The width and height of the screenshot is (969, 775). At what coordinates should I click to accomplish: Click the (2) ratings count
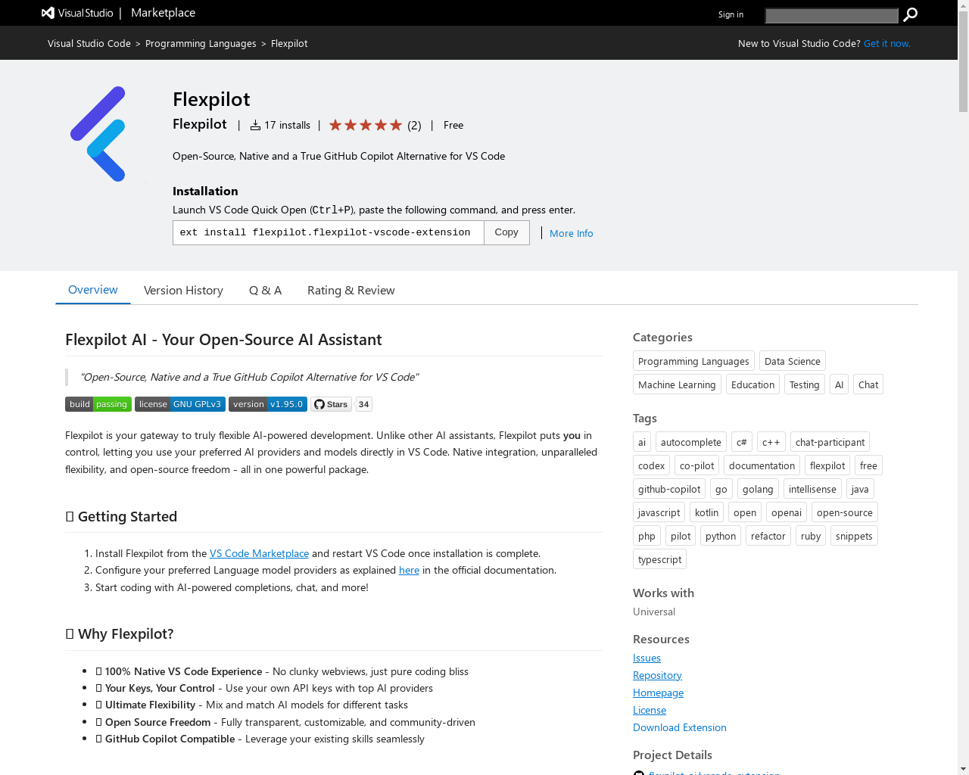414,126
